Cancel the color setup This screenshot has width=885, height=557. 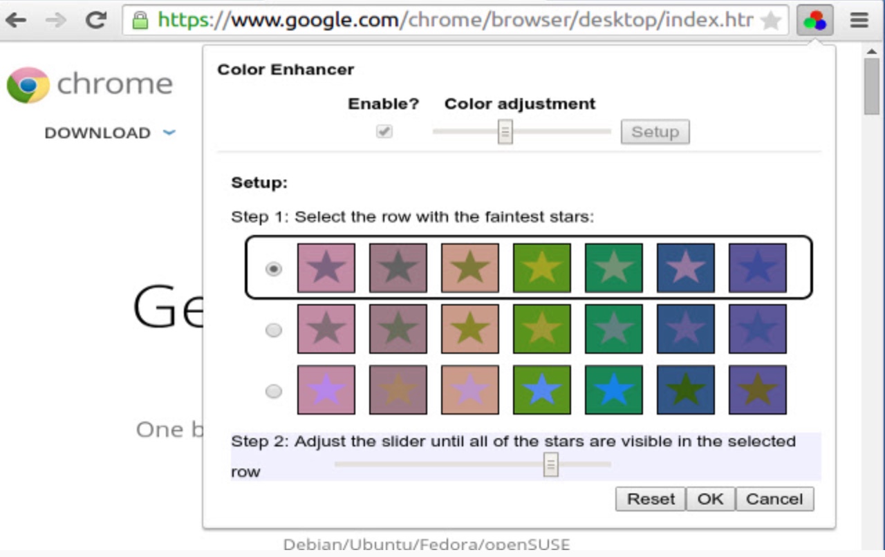[x=774, y=499]
